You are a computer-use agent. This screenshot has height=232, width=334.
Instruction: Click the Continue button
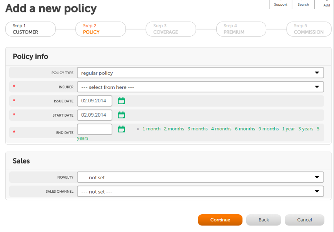click(220, 220)
